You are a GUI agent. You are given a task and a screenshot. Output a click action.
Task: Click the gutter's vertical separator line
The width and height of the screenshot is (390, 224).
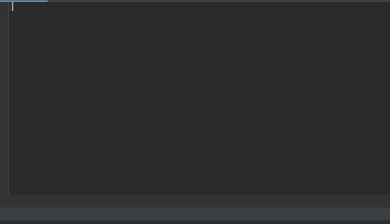(x=9, y=98)
